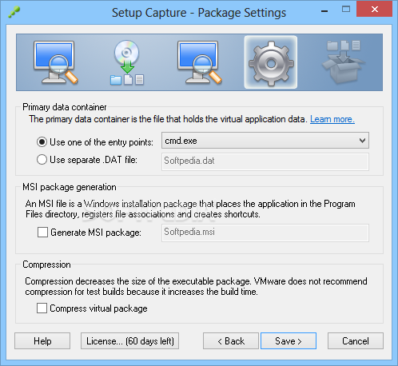
Task: Click the greyed-out build package box icon
Action: pos(344,62)
